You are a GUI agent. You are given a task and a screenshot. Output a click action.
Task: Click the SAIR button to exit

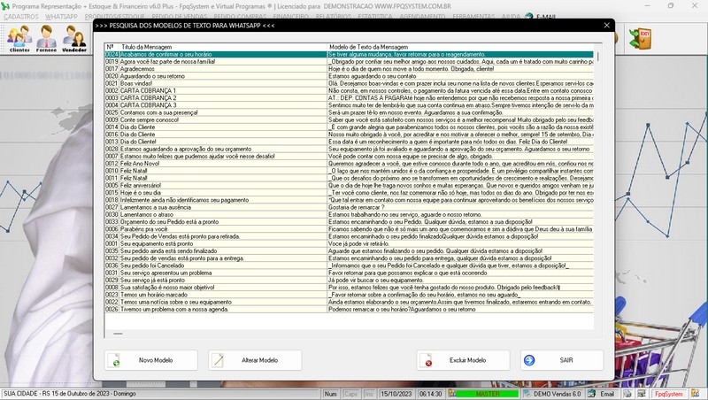coord(562,360)
